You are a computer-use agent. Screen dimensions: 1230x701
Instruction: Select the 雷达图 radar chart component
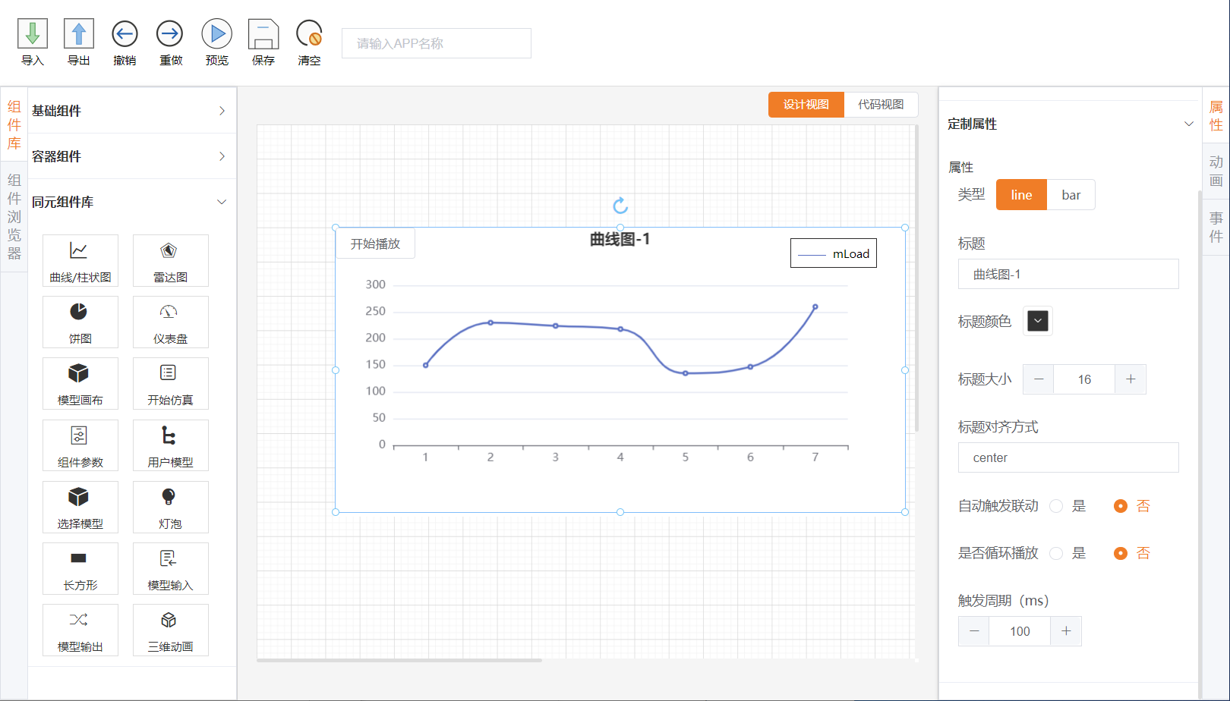pyautogui.click(x=171, y=260)
